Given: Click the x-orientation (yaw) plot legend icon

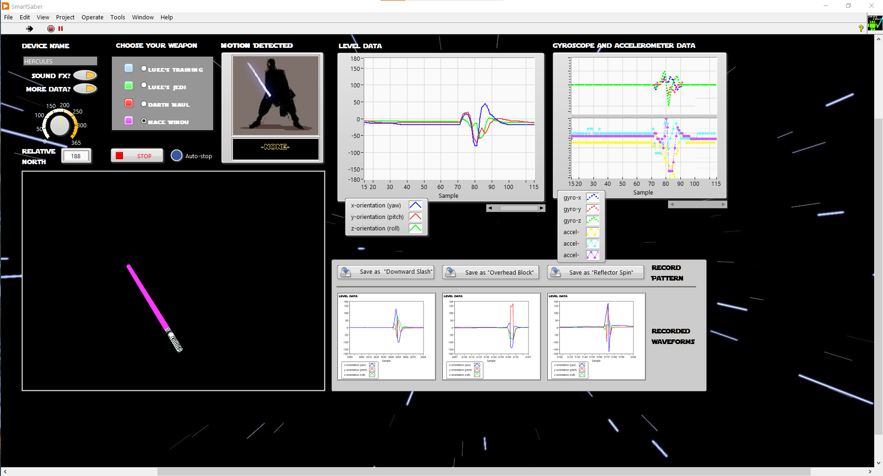Looking at the screenshot, I should pyautogui.click(x=415, y=205).
